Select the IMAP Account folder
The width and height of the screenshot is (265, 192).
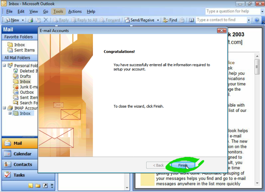[x=23, y=108]
